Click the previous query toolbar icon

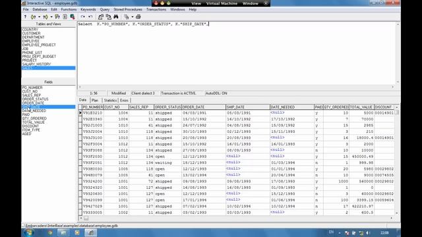pyautogui.click(x=33, y=16)
